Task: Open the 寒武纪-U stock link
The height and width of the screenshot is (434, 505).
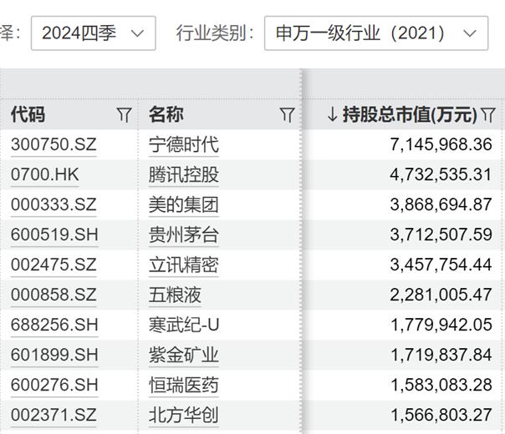Action: coord(184,325)
